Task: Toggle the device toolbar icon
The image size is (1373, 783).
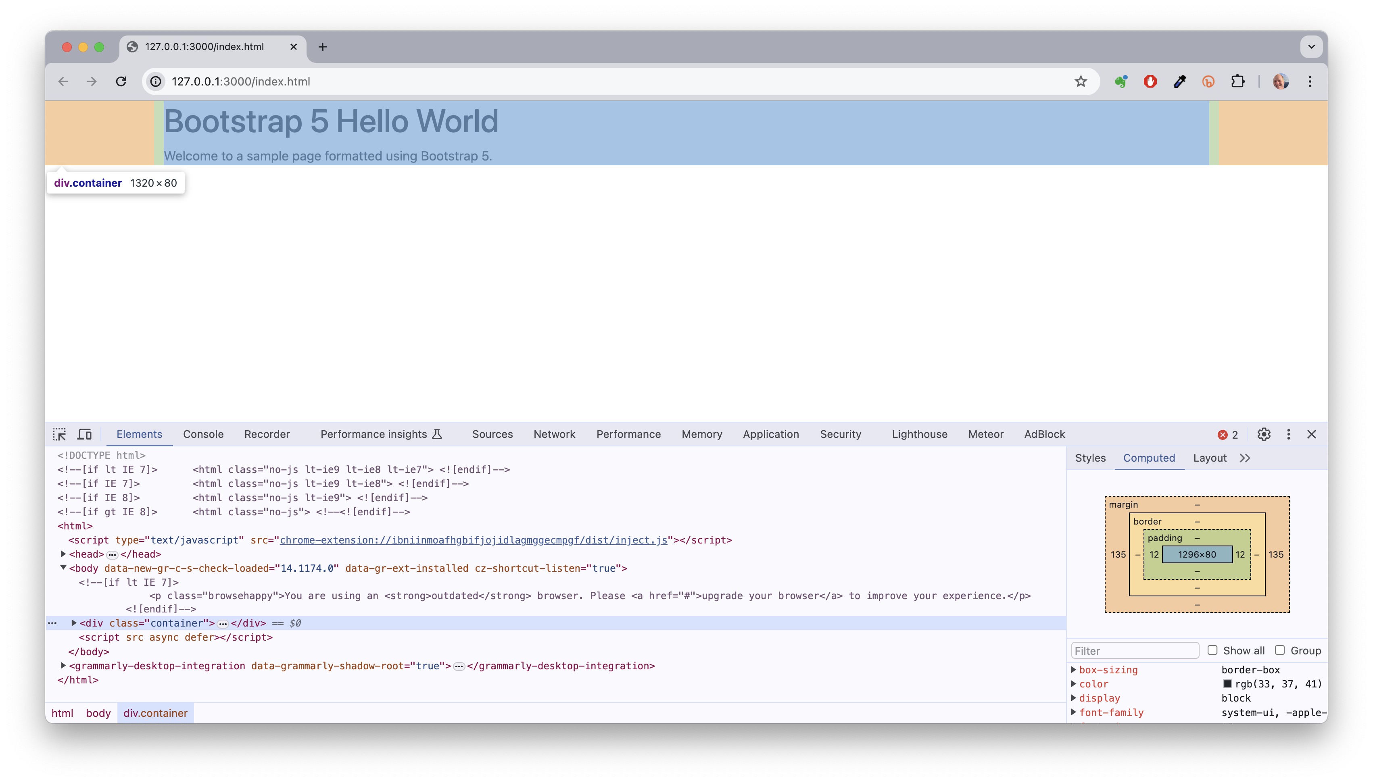Action: coord(84,434)
